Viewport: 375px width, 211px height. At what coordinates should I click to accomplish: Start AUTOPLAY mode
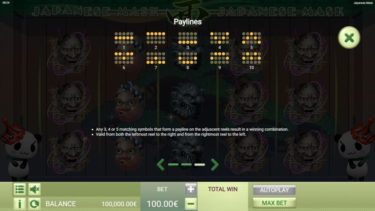click(x=274, y=190)
